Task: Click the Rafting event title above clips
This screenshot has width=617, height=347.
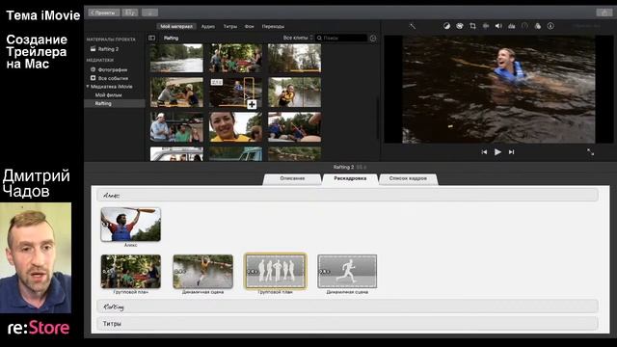Action: pos(172,39)
